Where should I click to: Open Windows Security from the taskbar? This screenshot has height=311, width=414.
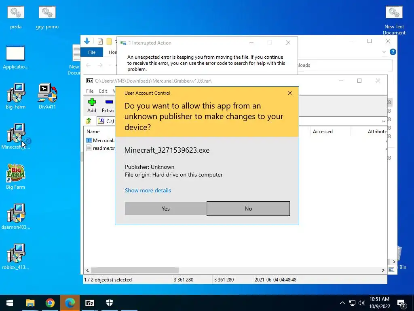(x=109, y=303)
